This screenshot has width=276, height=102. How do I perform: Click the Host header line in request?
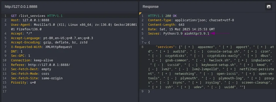click(x=30, y=20)
